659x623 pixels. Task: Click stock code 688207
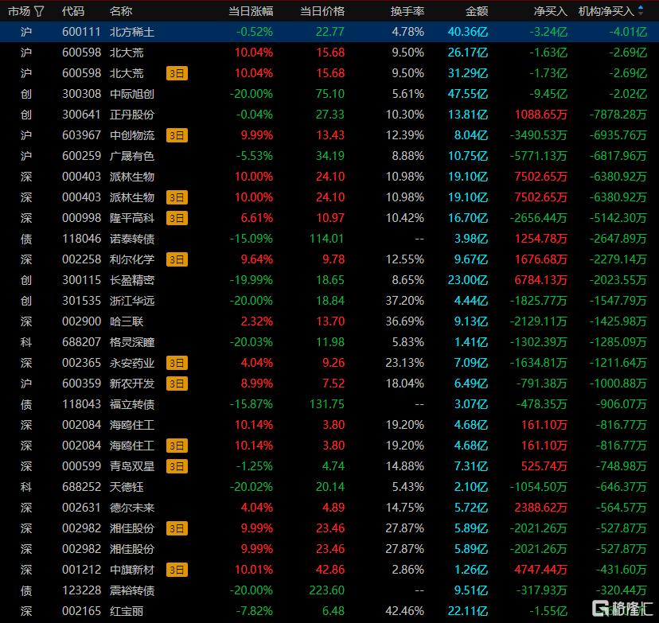click(x=81, y=342)
